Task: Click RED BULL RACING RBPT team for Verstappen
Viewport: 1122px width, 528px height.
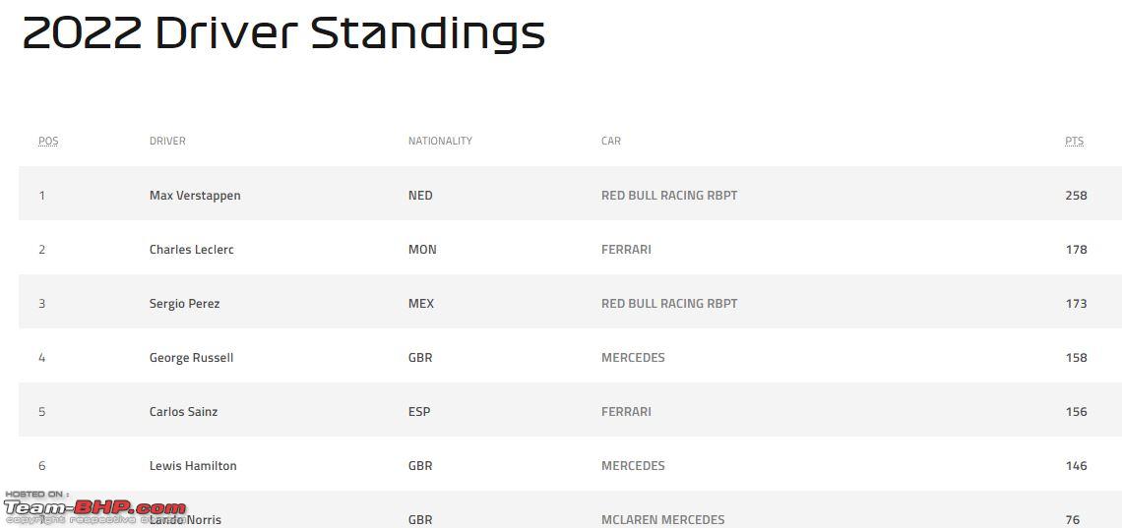Action: [x=669, y=195]
